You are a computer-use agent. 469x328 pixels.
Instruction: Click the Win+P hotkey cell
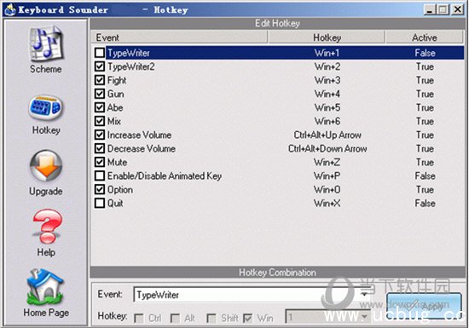[x=327, y=176]
